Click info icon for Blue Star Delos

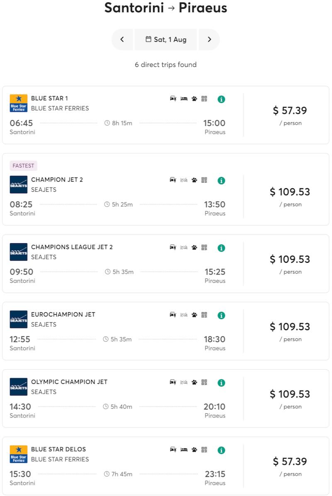pyautogui.click(x=221, y=450)
